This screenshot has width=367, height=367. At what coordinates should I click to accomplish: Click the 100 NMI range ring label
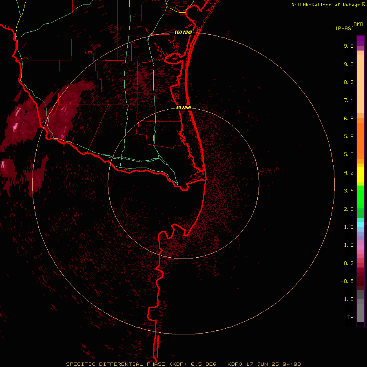pos(183,32)
